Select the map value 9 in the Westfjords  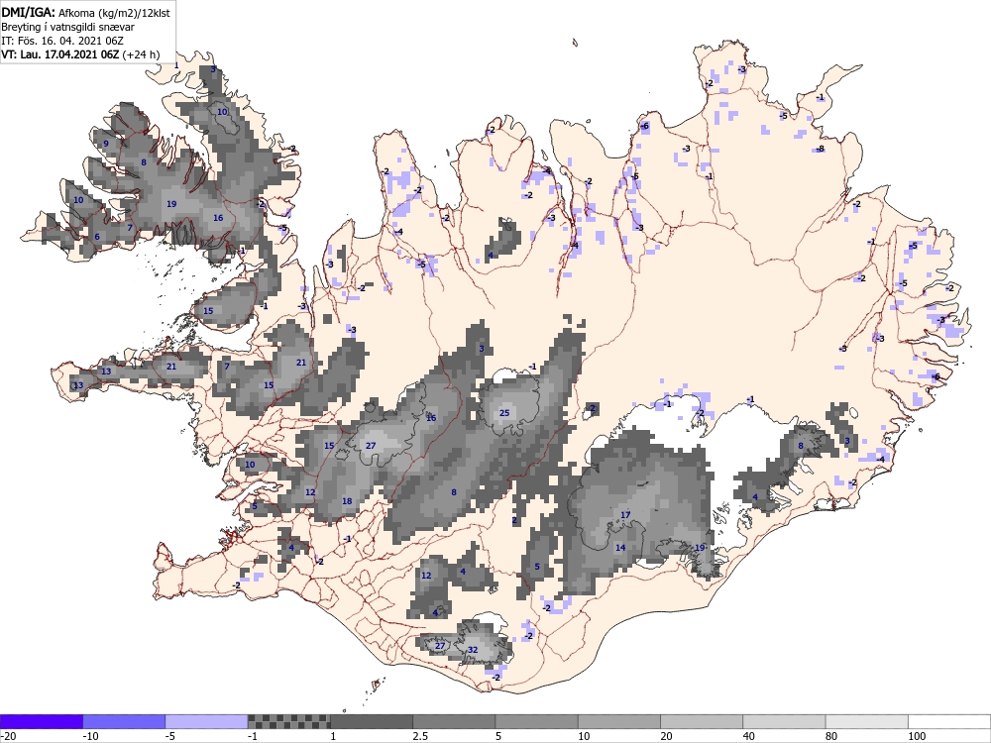pyautogui.click(x=106, y=144)
